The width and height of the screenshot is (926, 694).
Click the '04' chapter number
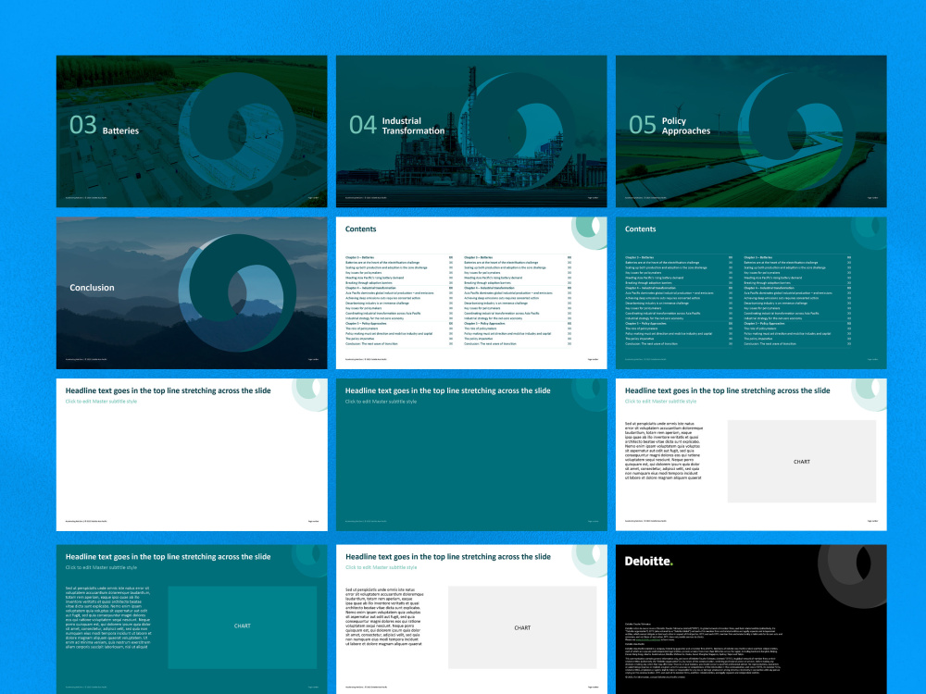coord(363,125)
